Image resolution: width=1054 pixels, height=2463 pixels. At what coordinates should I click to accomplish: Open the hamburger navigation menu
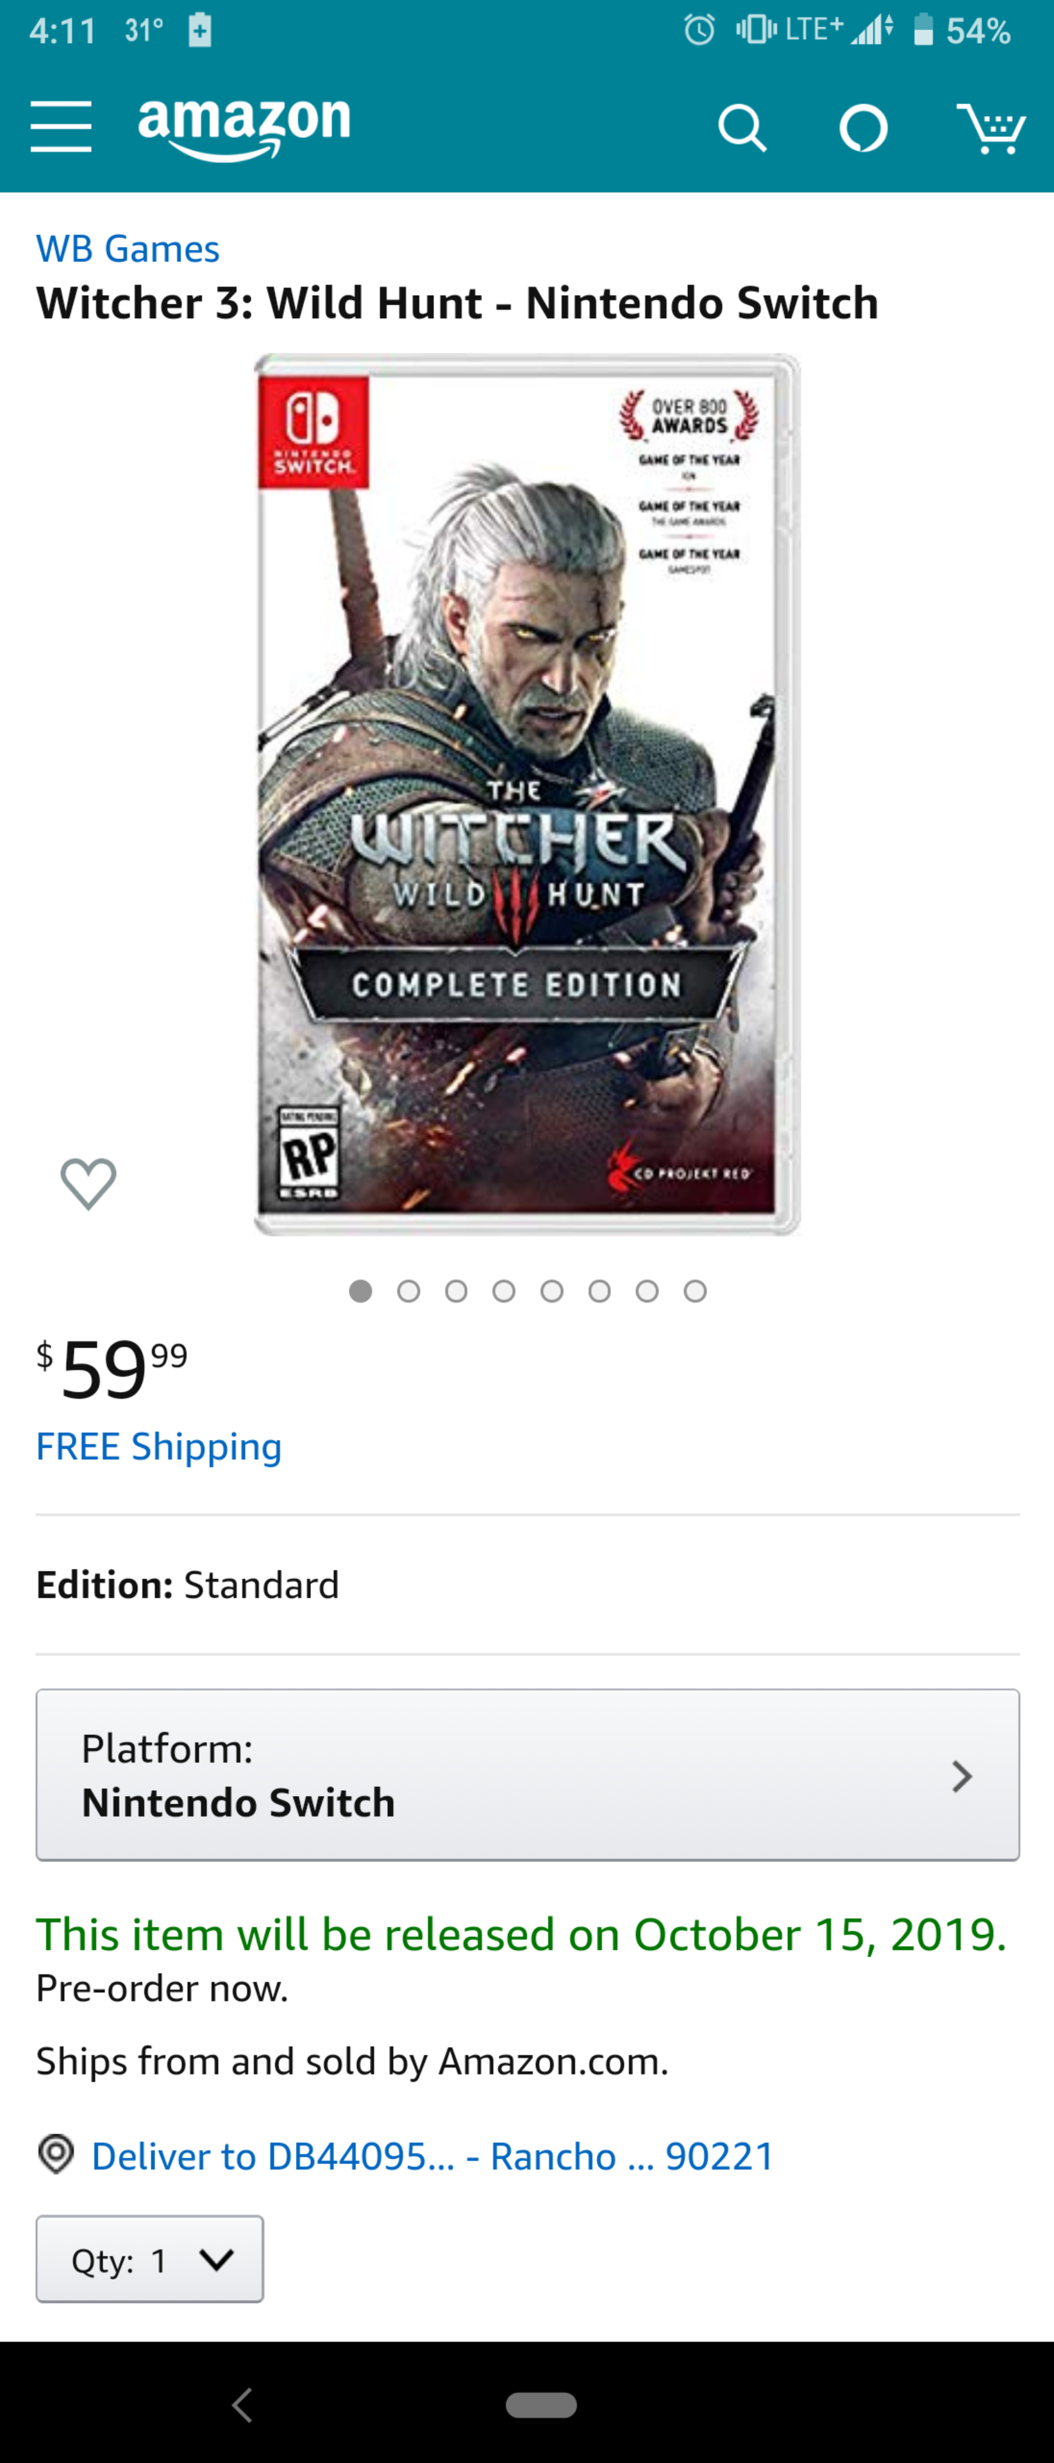pyautogui.click(x=61, y=127)
